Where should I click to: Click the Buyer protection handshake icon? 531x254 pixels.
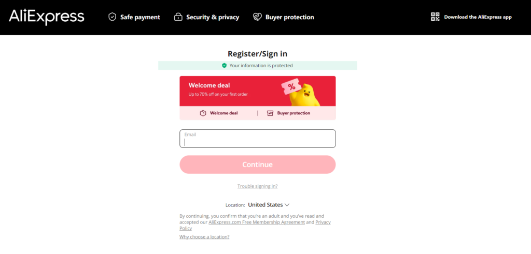click(x=257, y=17)
